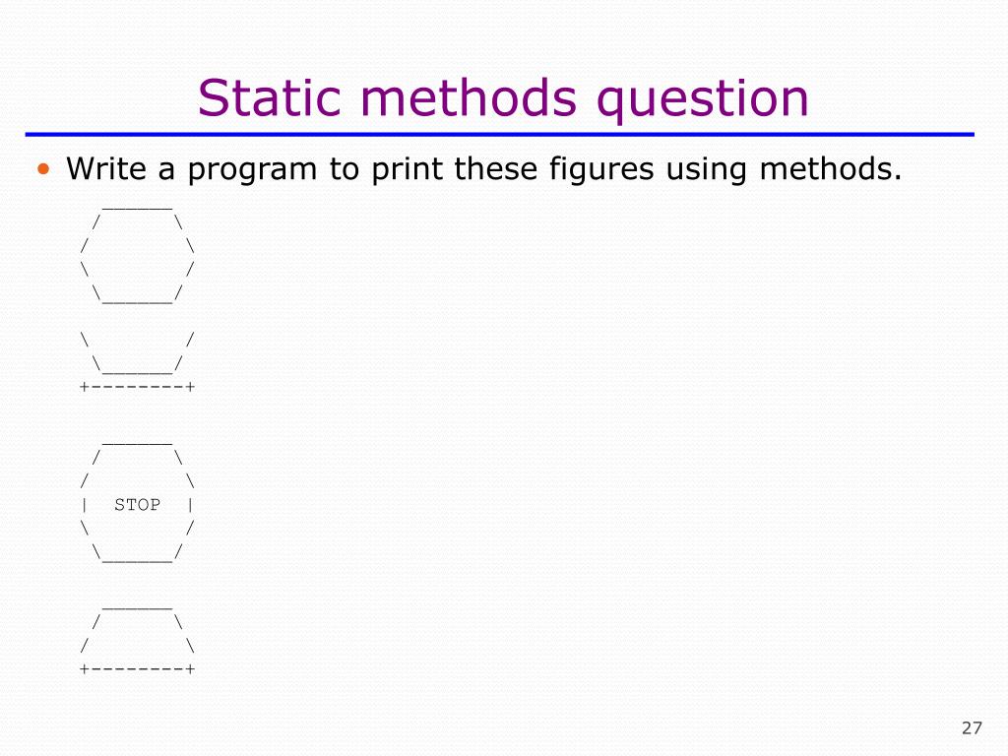Click the slide title Static methods question
This screenshot has width=1008, height=756.
click(503, 98)
